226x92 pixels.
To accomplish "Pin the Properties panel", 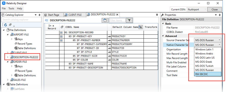I will point(220,15).
